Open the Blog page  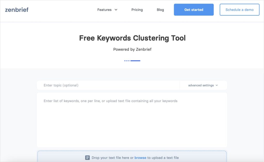click(160, 10)
